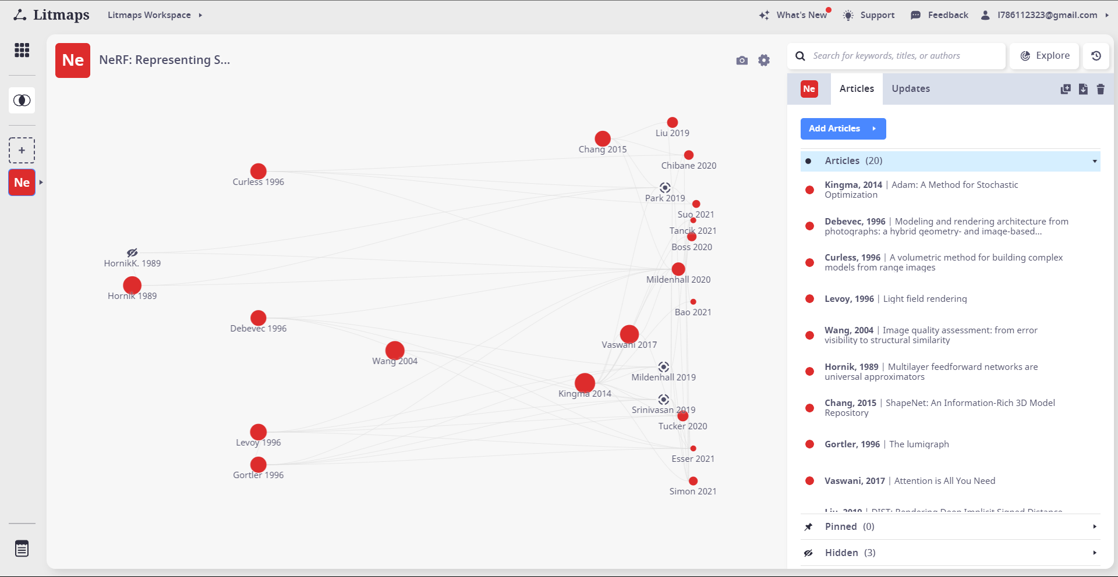Select the Srinivasan 2019 seed node
This screenshot has width=1118, height=577.
pos(663,399)
